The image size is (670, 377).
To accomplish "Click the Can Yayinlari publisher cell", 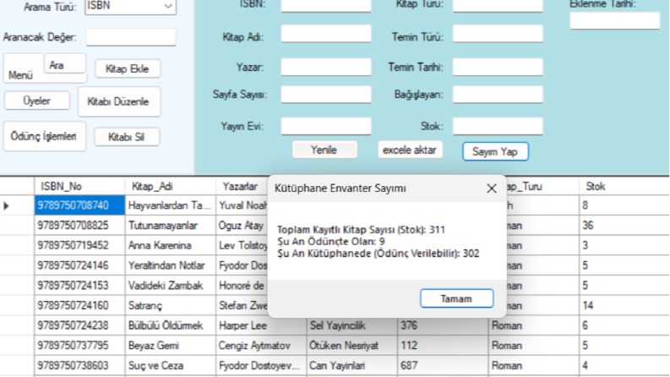I will 352,365.
